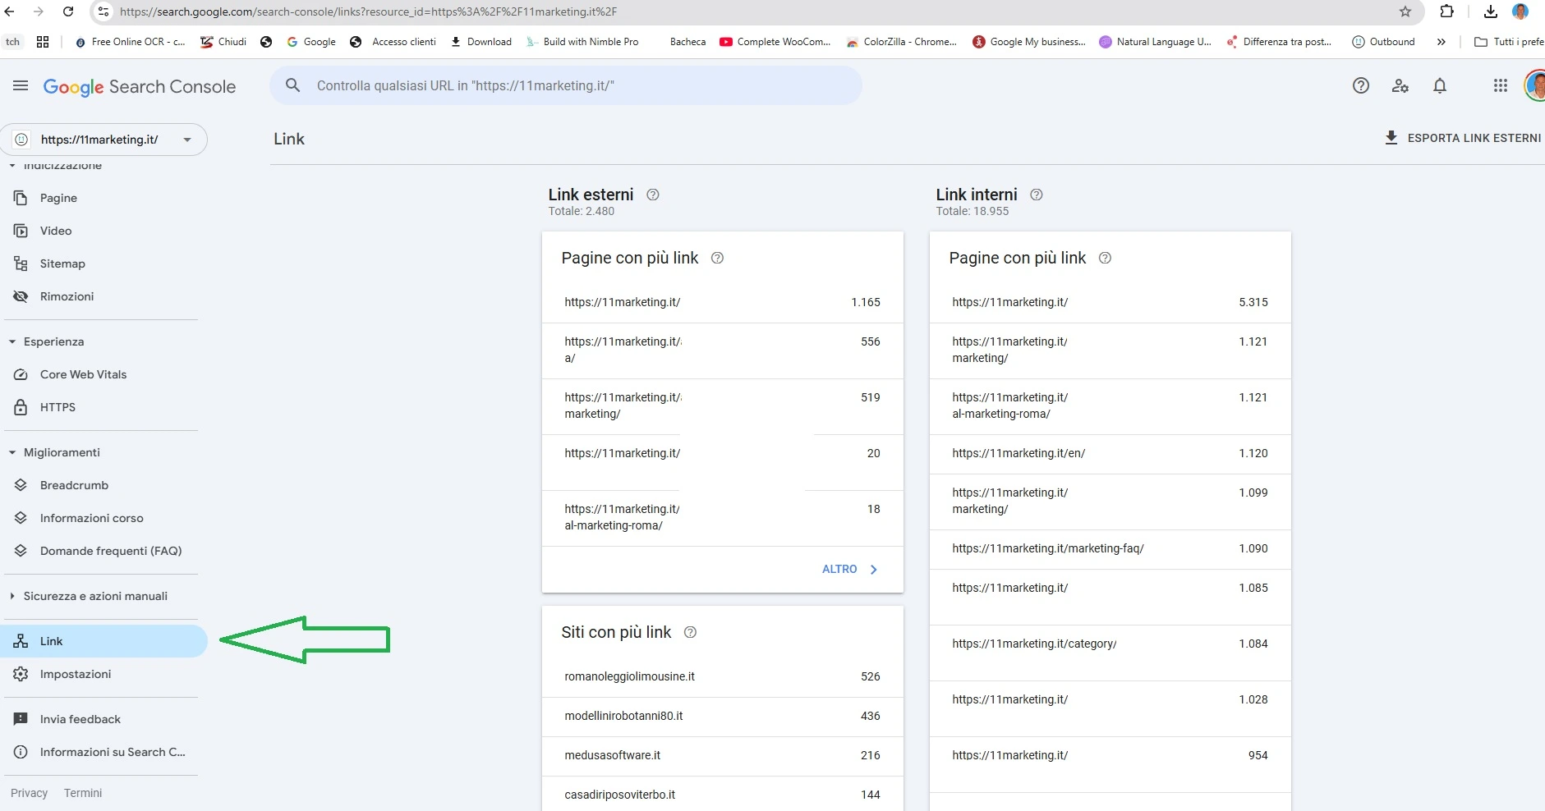This screenshot has height=811, width=1545.
Task: Expand Sicurezza e azioni manuali section
Action: click(12, 596)
